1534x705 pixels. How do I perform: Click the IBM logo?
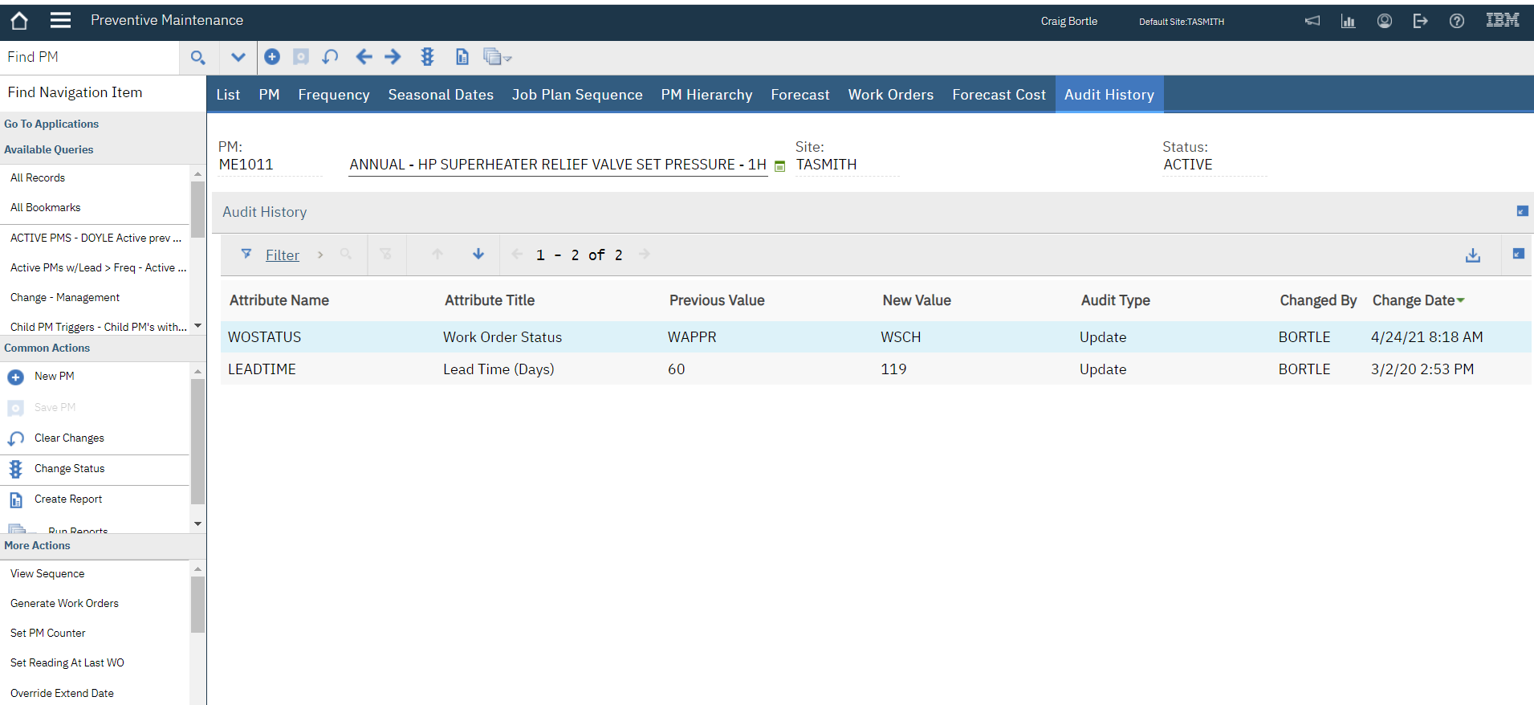coord(1503,20)
